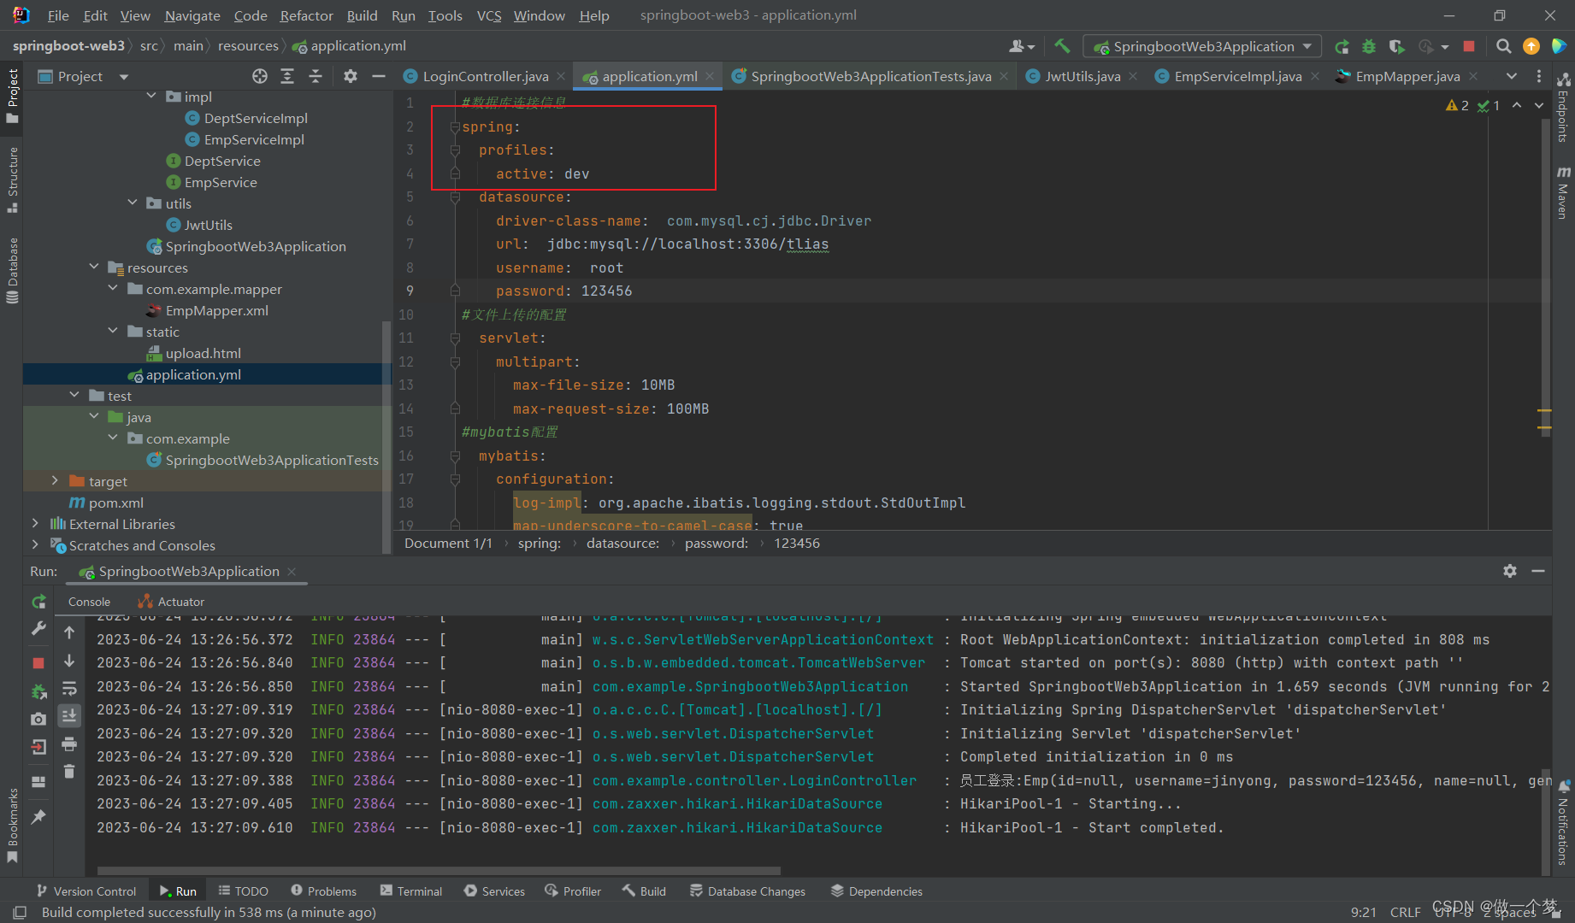Close the application.yml editor tab

(710, 76)
